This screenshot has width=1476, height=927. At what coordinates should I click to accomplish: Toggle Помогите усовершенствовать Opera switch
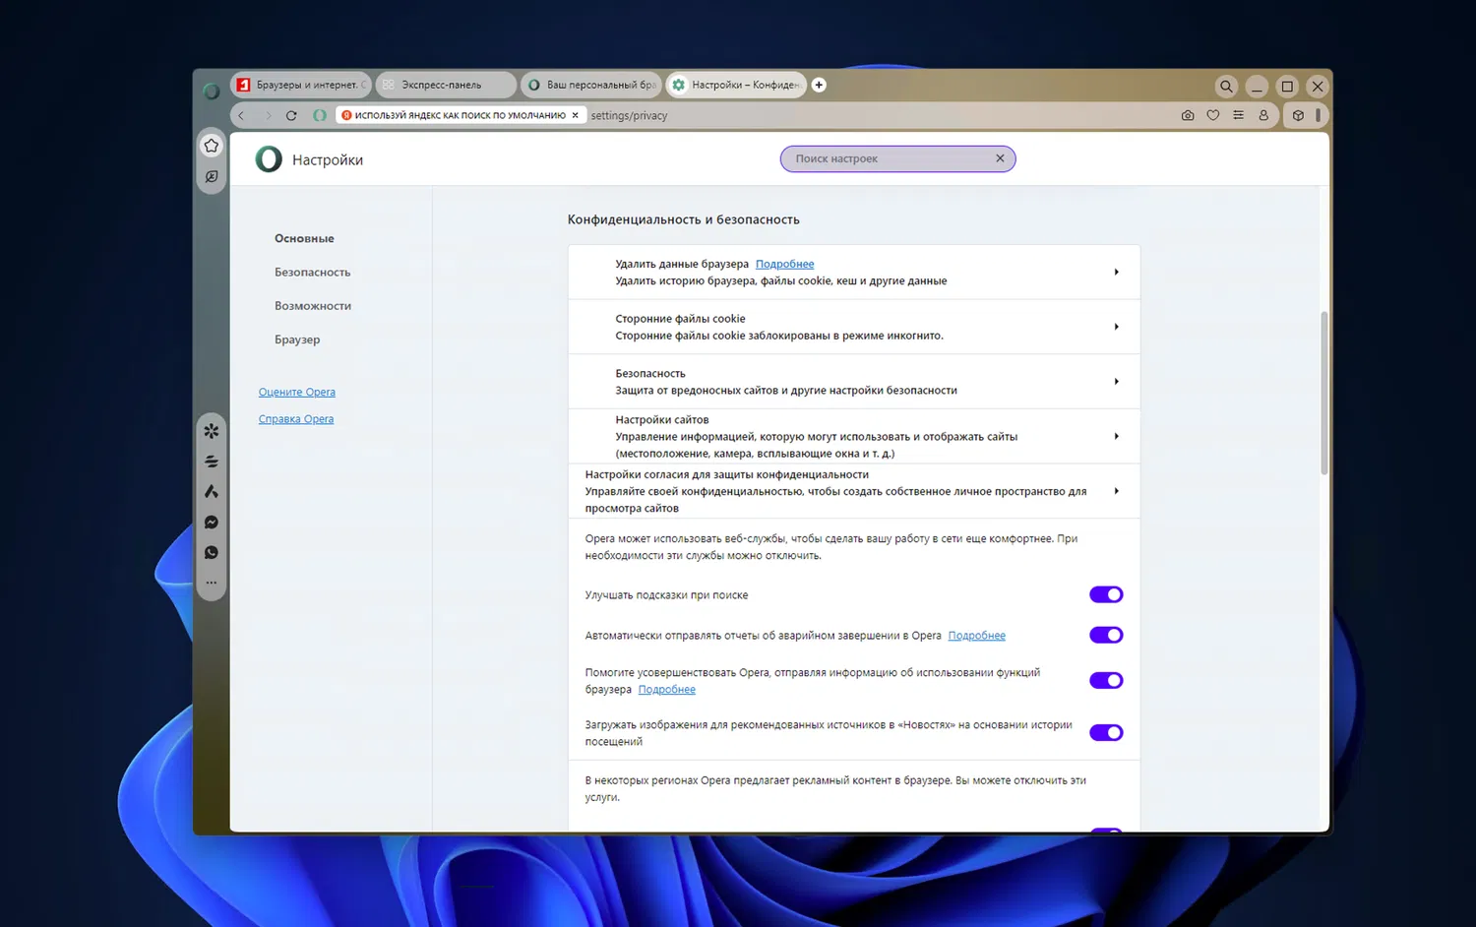[x=1106, y=681]
